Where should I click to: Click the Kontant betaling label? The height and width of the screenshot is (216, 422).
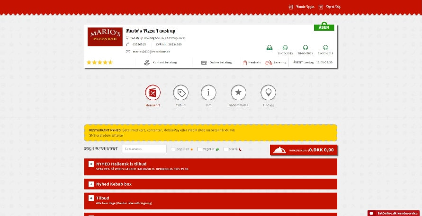click(165, 62)
